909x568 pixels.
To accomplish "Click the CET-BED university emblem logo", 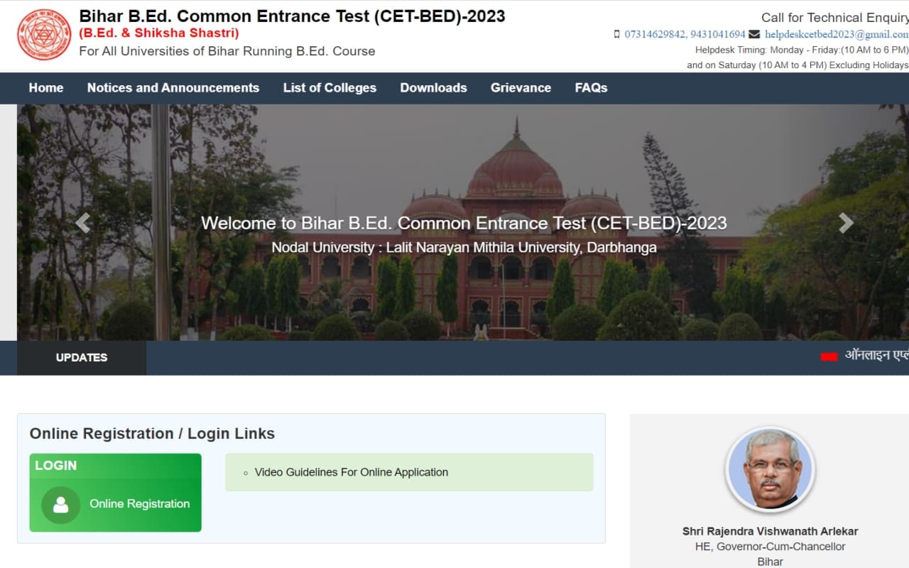I will [43, 34].
